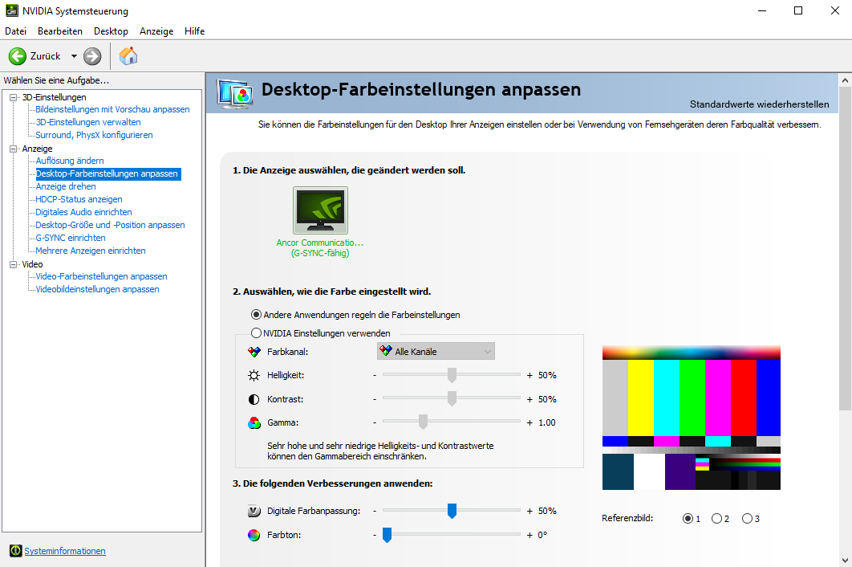Choose Referenzbild option 2

coord(716,519)
